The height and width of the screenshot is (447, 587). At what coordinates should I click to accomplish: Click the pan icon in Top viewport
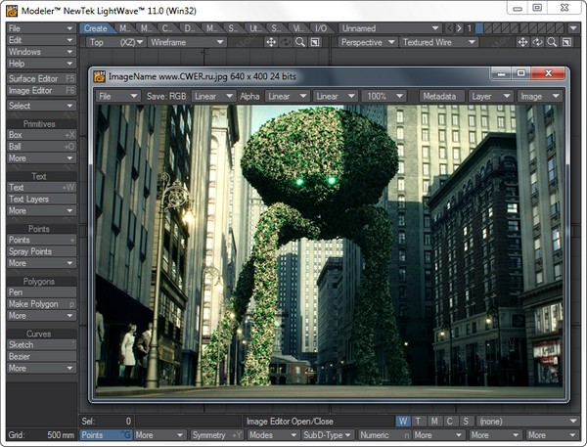point(271,42)
